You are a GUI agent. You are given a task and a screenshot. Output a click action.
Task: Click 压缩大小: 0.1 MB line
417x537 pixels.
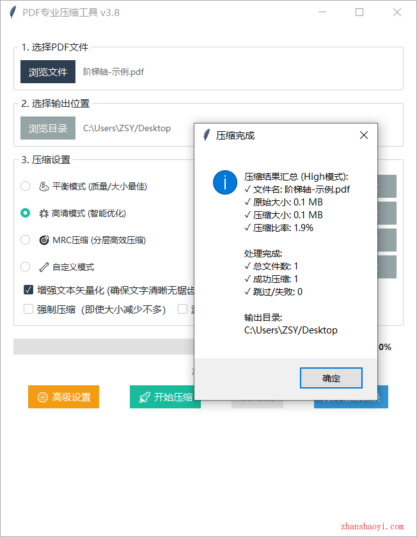pyautogui.click(x=283, y=215)
